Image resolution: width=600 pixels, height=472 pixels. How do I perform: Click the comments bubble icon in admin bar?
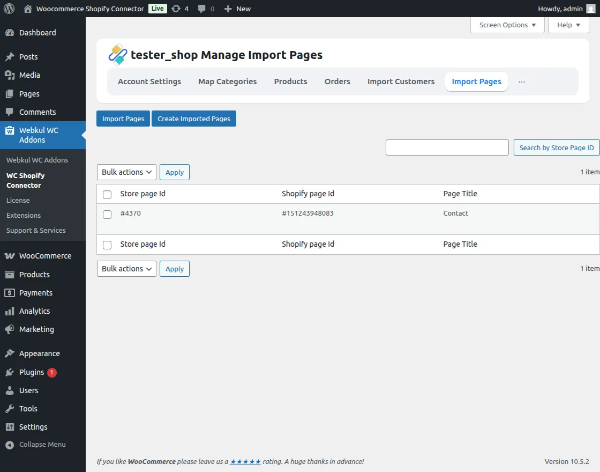[201, 9]
